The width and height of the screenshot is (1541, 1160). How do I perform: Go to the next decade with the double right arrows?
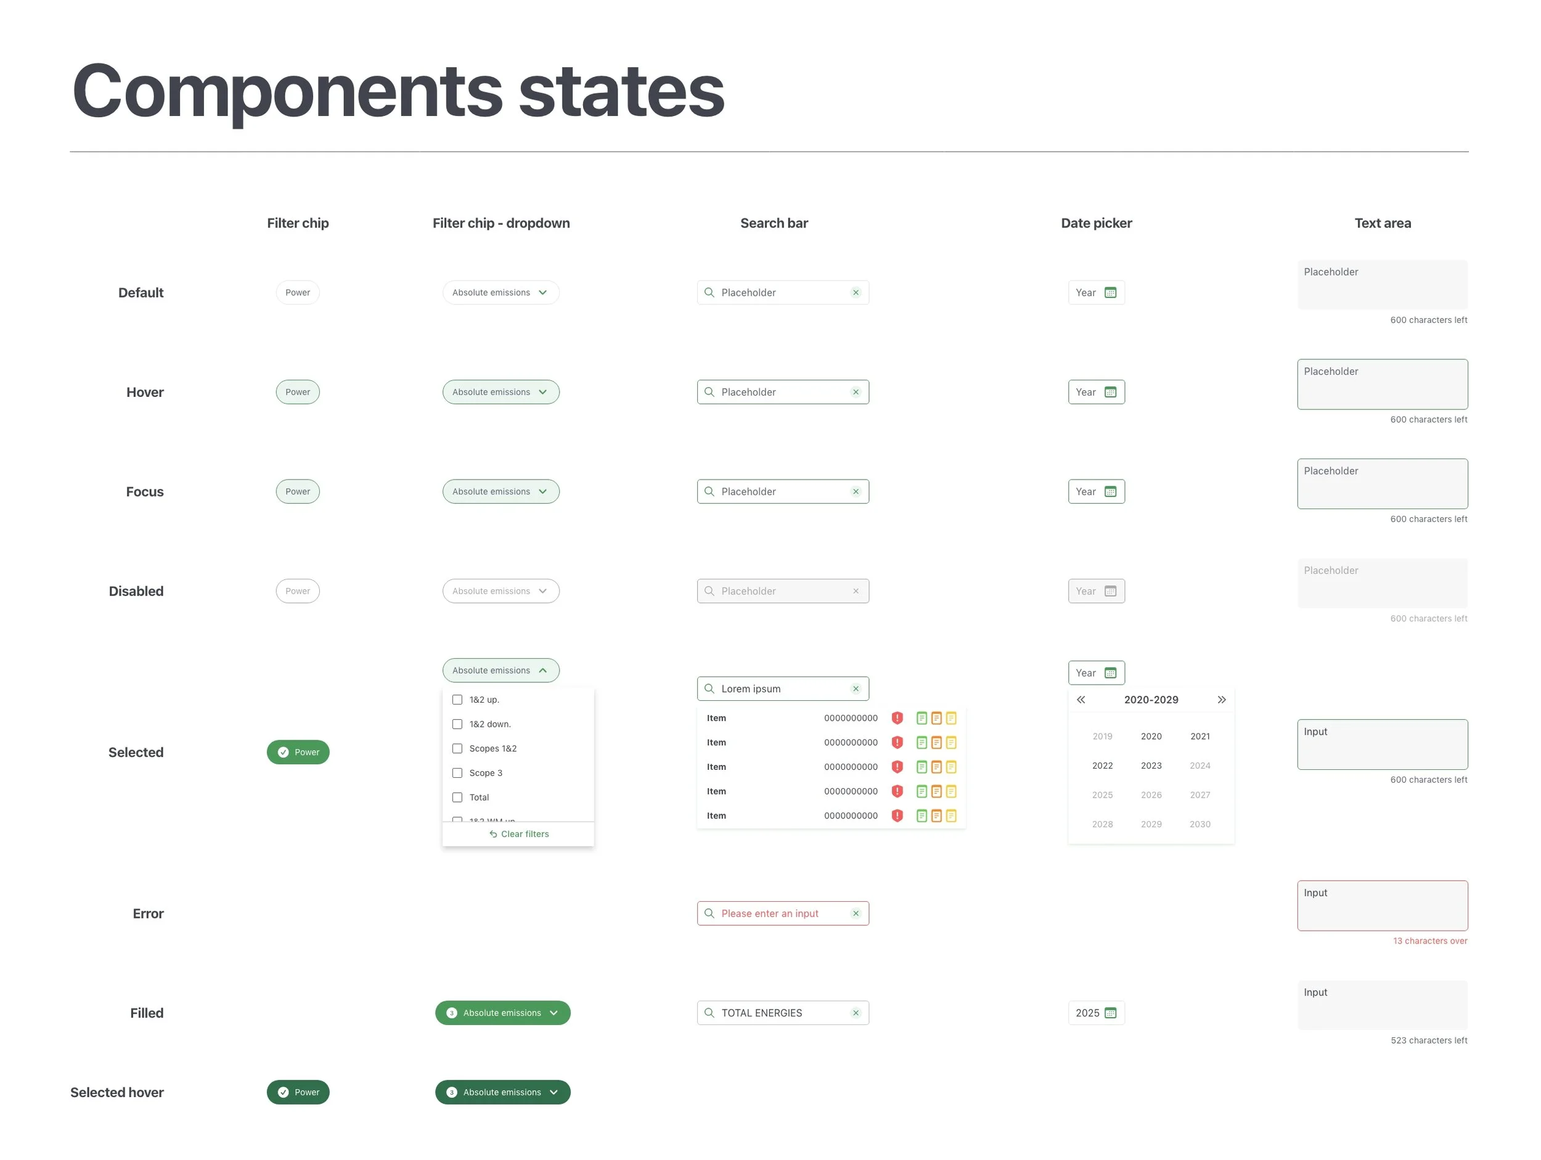(x=1221, y=700)
